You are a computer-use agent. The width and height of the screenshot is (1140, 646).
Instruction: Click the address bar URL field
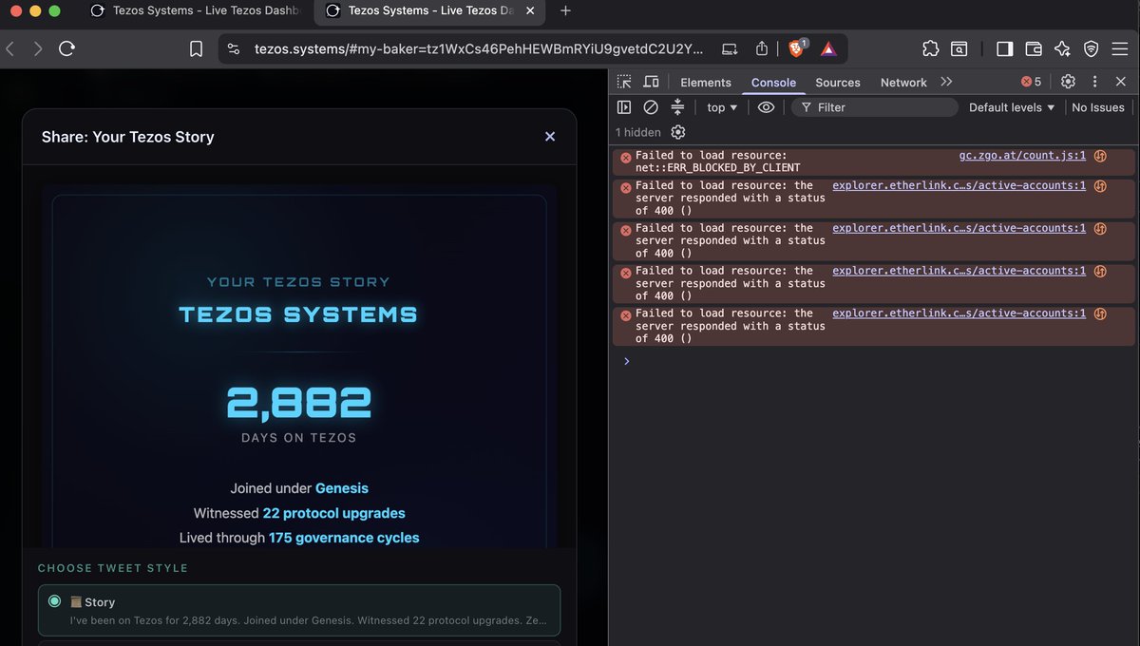[479, 48]
